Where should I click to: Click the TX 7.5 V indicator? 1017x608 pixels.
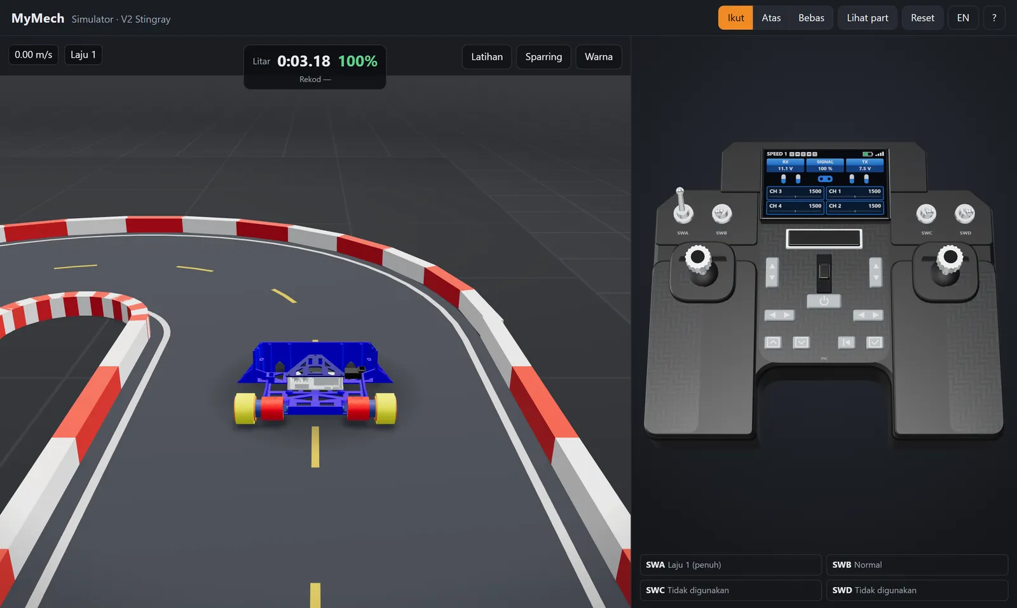pyautogui.click(x=865, y=165)
